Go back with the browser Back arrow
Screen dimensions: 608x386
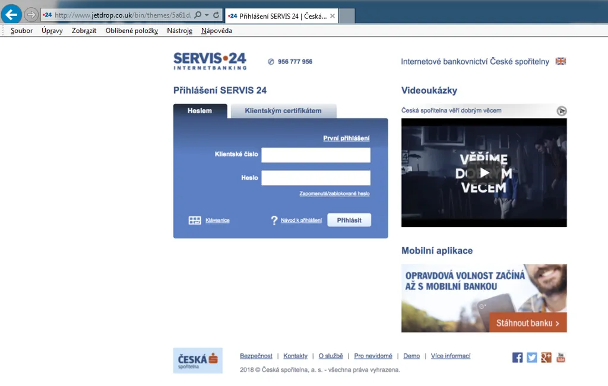11,15
